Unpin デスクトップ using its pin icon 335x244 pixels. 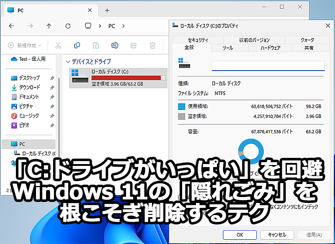52,78
